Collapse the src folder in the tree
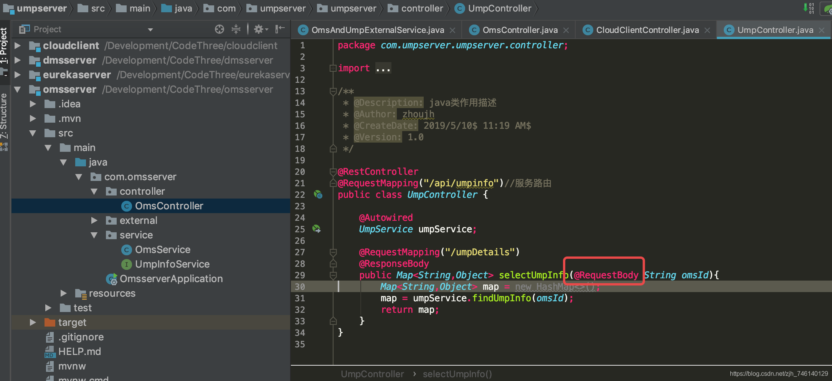This screenshot has width=832, height=381. tap(33, 133)
